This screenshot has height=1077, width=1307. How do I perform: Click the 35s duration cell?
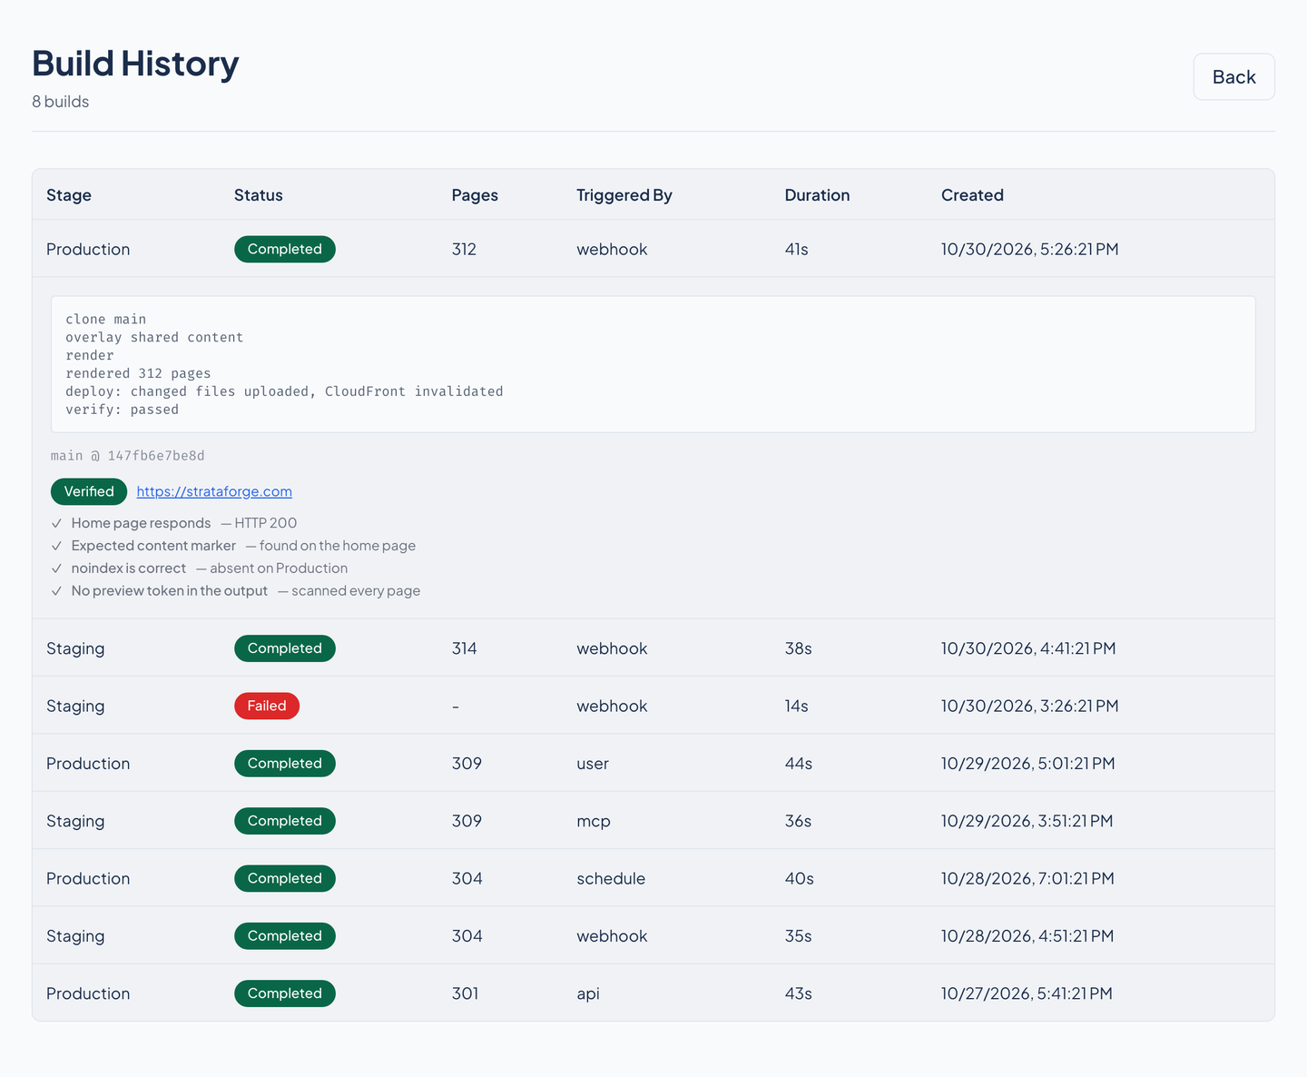(799, 936)
